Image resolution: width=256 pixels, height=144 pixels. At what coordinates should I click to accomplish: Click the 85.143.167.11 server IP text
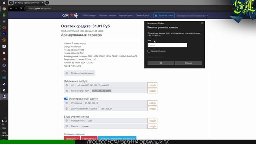pos(92,103)
